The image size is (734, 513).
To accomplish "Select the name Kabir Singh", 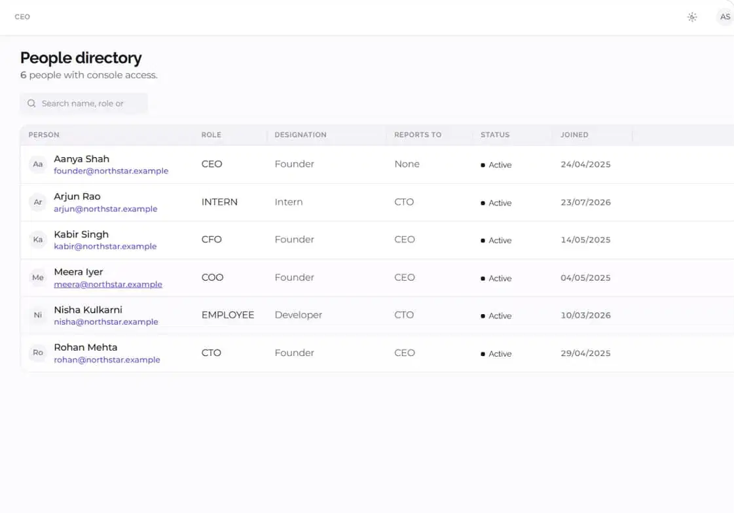I will point(81,234).
